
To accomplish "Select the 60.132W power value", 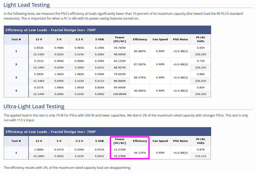I will point(120,61).
